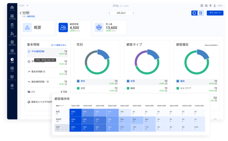Click the 顧客タイプ donut chart

tap(147, 62)
